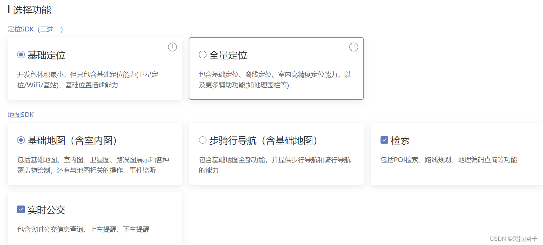Select the 全量定位 feature card
Viewport: 543px width, 245px height.
click(276, 69)
